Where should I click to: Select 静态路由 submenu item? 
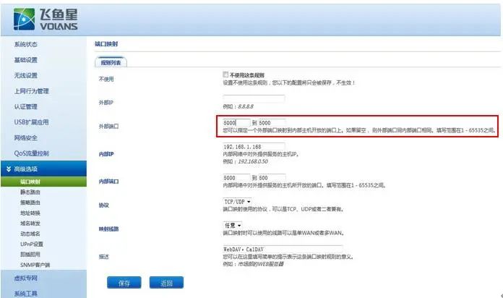(x=30, y=192)
